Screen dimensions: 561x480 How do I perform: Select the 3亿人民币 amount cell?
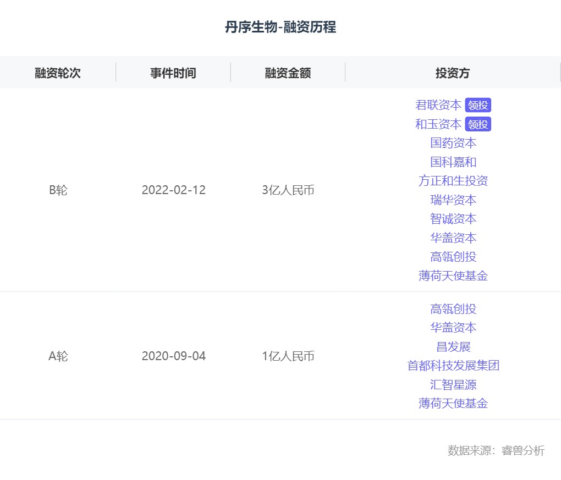(288, 190)
